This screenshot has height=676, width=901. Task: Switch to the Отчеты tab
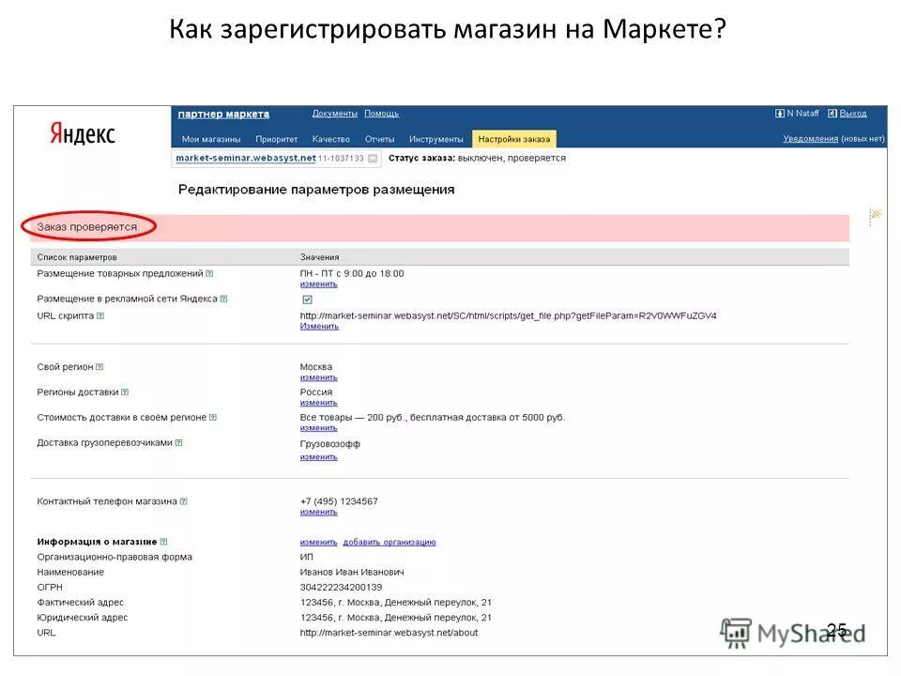click(380, 139)
